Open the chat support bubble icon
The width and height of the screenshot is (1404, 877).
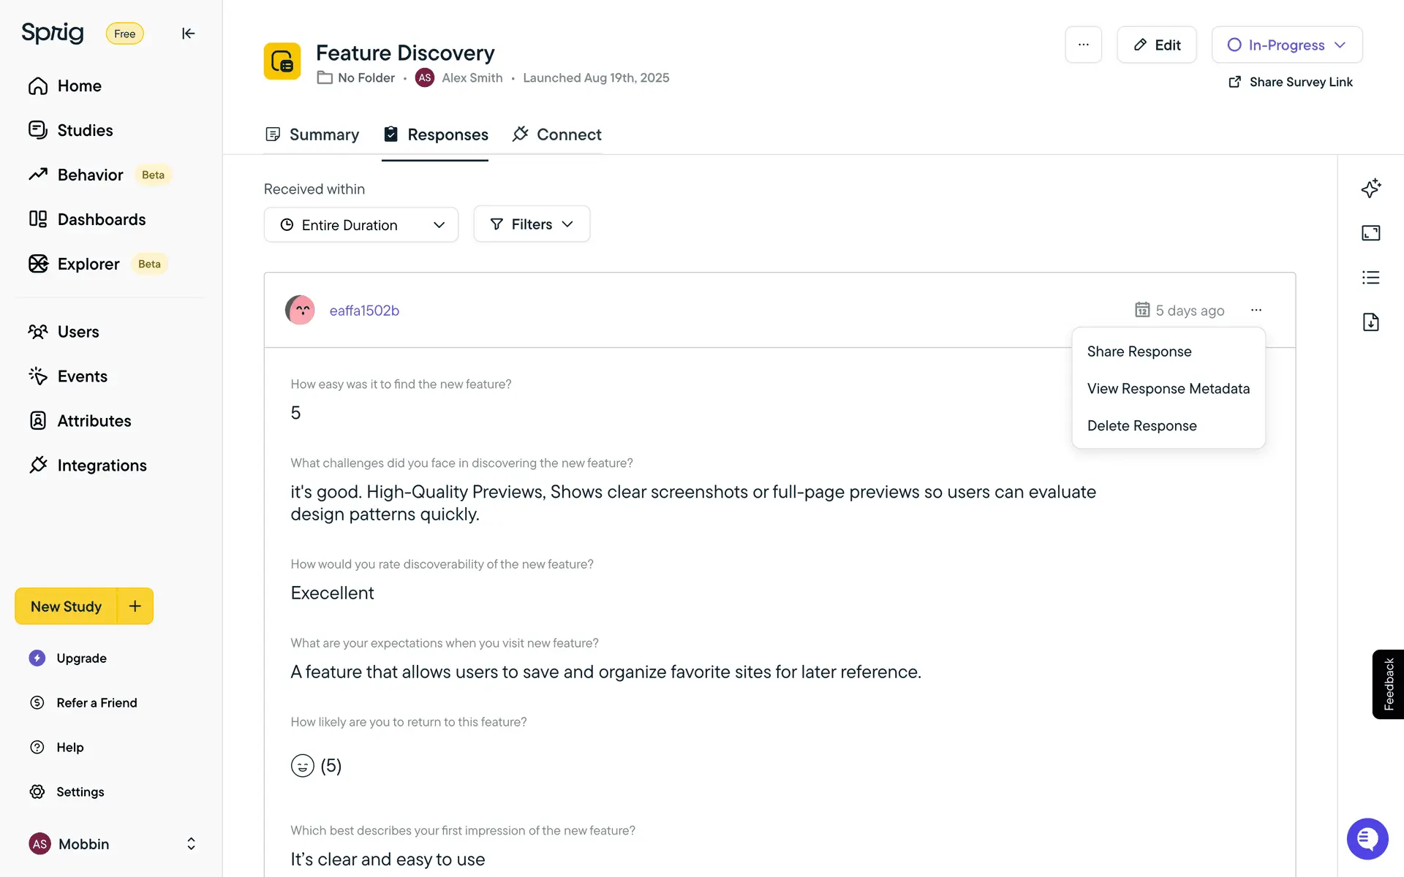click(1367, 839)
